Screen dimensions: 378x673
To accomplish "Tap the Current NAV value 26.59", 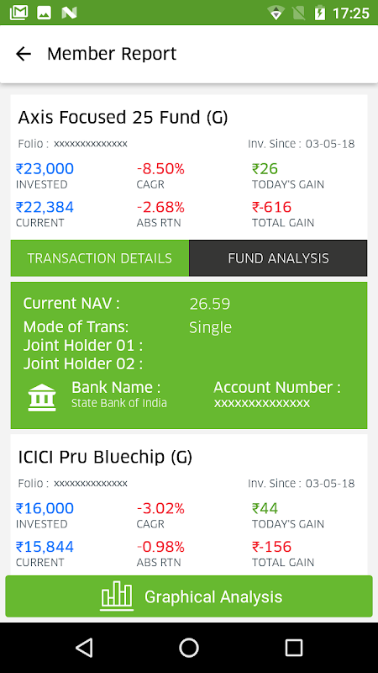I will coord(209,304).
